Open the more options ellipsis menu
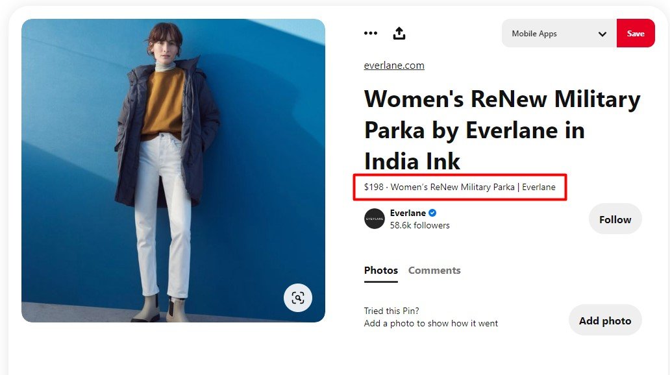 (x=371, y=33)
